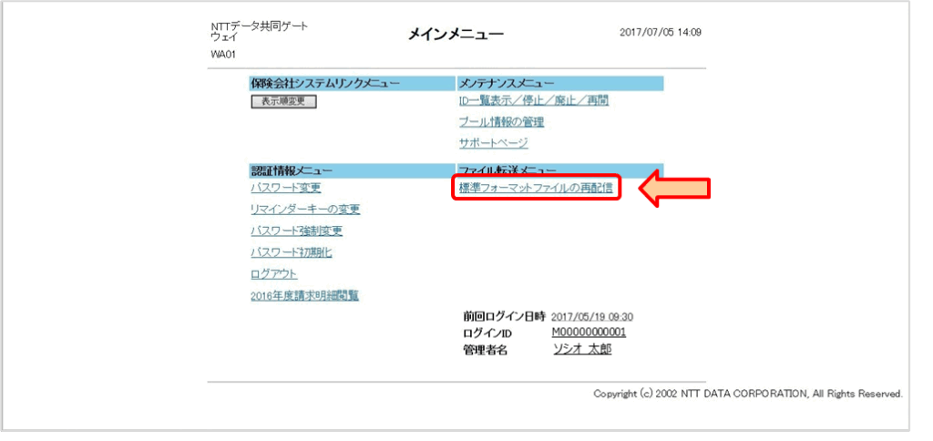Viewport: 933px width, 441px height.
Task: Click メンテナンスメニュー section header
Action: pyautogui.click(x=507, y=84)
